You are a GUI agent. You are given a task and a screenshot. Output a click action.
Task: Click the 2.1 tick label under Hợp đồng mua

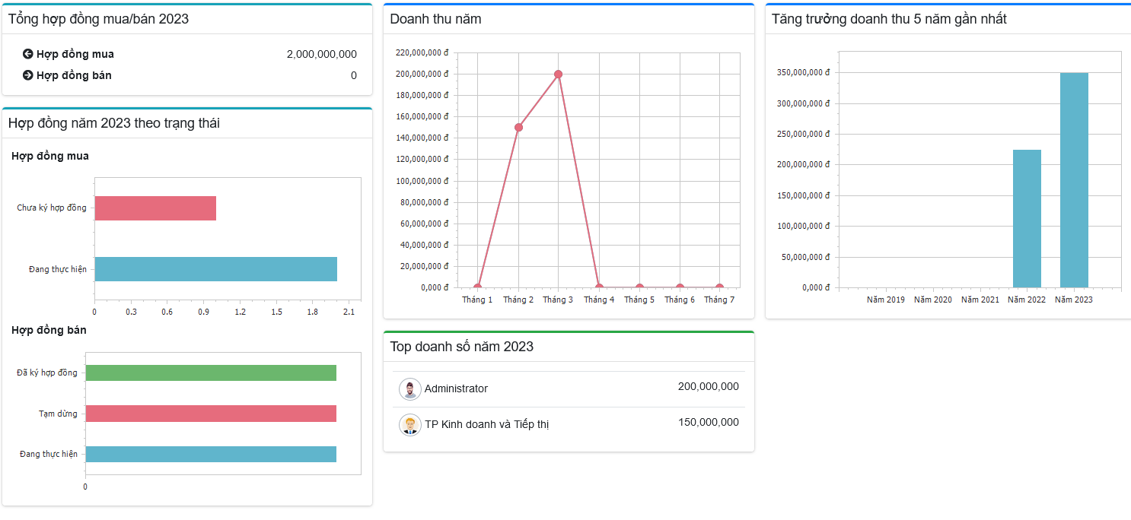pyautogui.click(x=349, y=312)
